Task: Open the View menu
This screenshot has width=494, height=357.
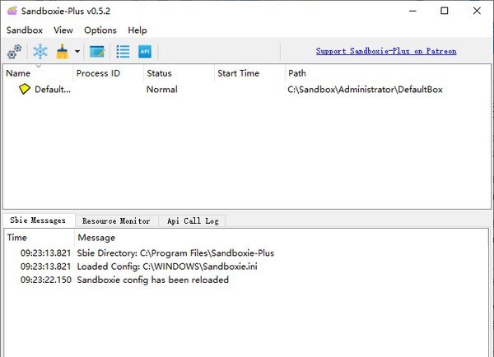Action: click(x=63, y=30)
